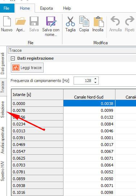Viewport: 136px width, 196px height.
Task: Click the Nuovo new file icon
Action: pos(7,21)
